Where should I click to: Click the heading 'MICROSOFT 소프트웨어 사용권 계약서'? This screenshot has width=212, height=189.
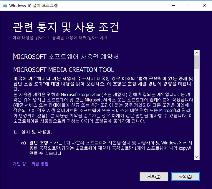click(x=66, y=57)
